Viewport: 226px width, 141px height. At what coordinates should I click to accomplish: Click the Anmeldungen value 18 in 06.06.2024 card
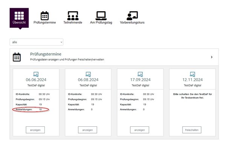tap(40, 109)
